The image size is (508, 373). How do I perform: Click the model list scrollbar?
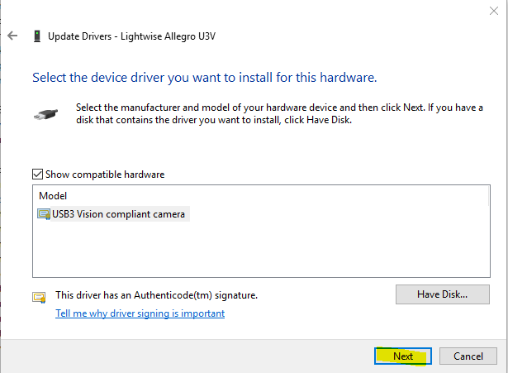[x=489, y=196]
